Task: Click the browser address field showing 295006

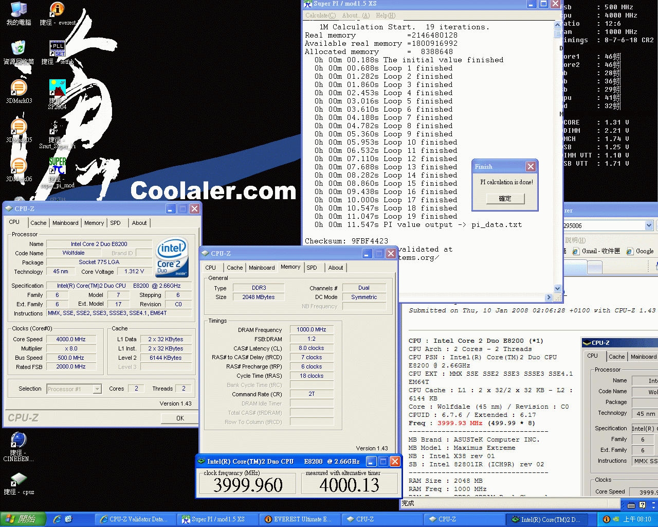Action: pos(604,225)
